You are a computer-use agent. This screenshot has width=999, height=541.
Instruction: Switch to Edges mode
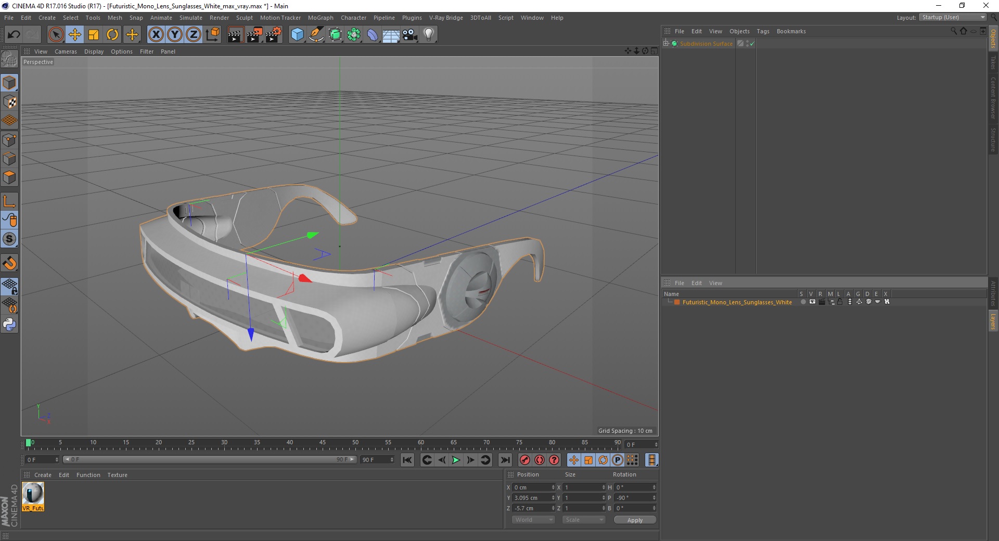click(x=9, y=159)
